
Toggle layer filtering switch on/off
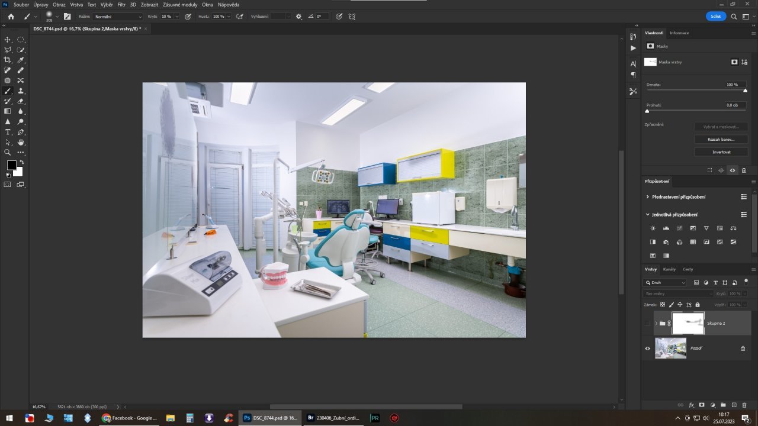point(746,281)
